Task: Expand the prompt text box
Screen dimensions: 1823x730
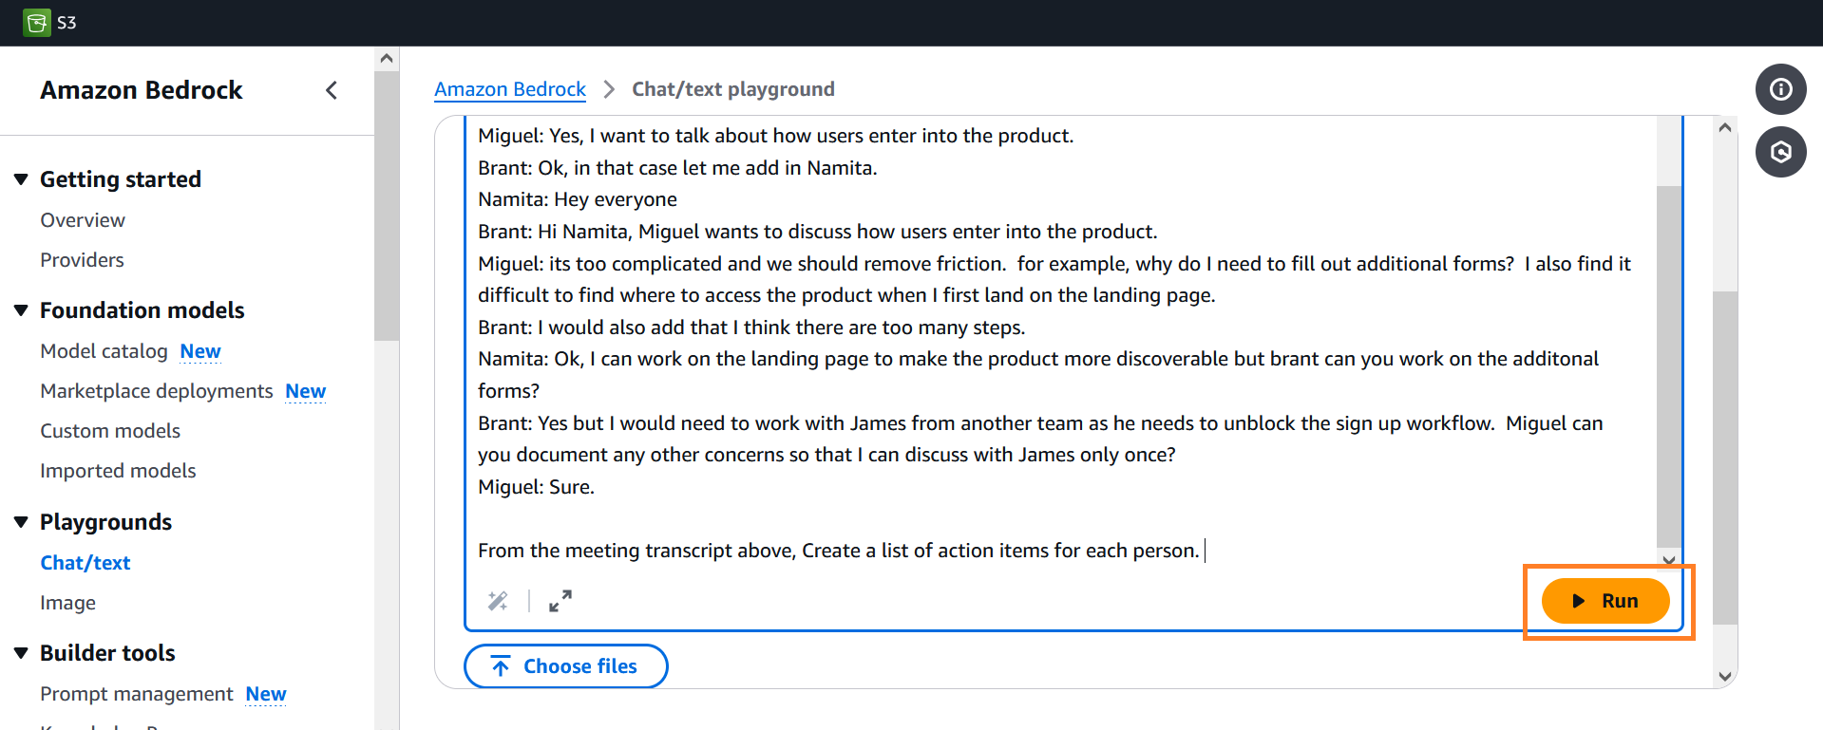Action: coord(560,601)
